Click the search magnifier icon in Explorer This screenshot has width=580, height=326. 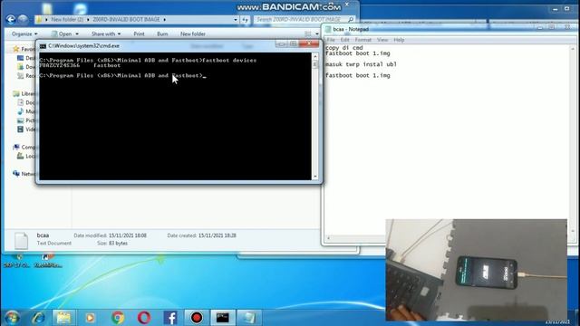pyautogui.click(x=351, y=19)
